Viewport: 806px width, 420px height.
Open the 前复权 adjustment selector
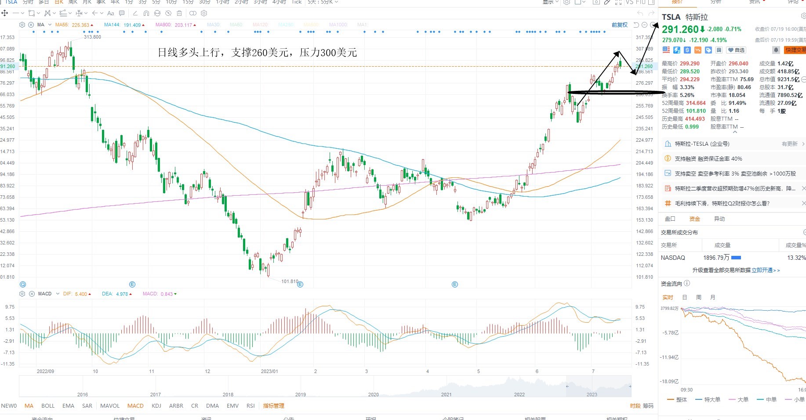620,25
